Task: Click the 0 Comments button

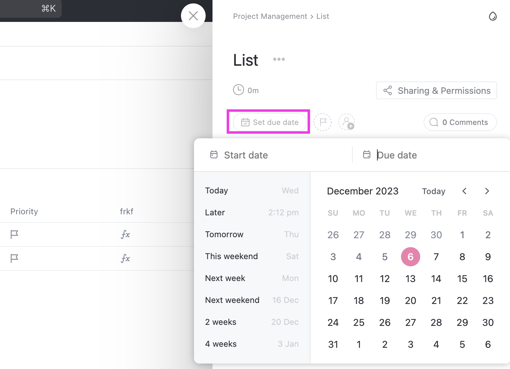Action: (x=460, y=122)
